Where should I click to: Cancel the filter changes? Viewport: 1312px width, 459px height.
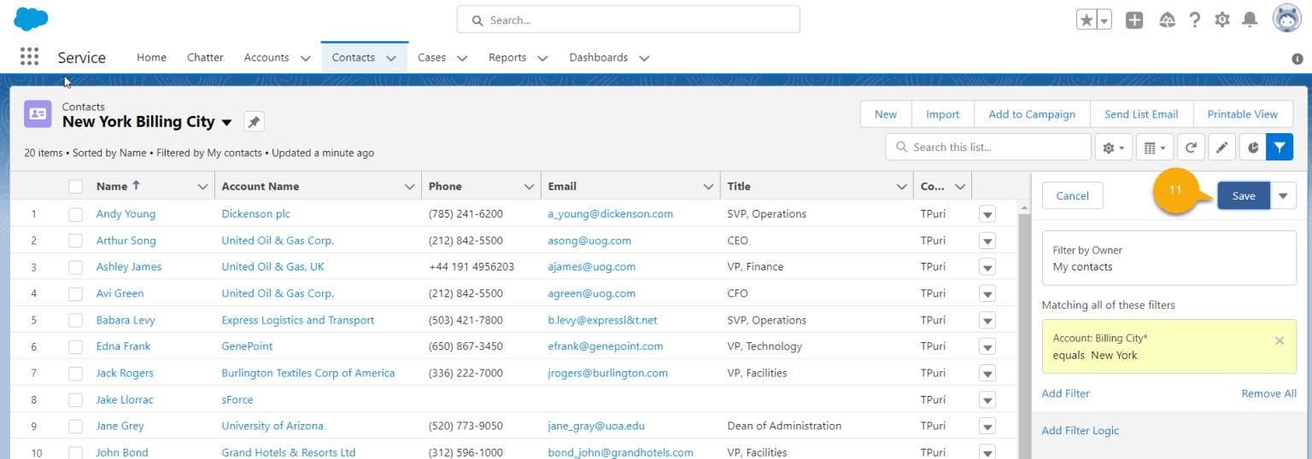[1072, 196]
